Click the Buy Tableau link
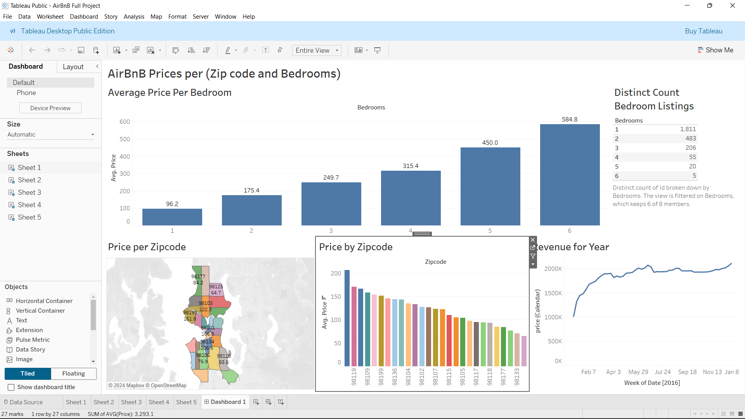Screen dimensions: 745x419 pos(703,31)
